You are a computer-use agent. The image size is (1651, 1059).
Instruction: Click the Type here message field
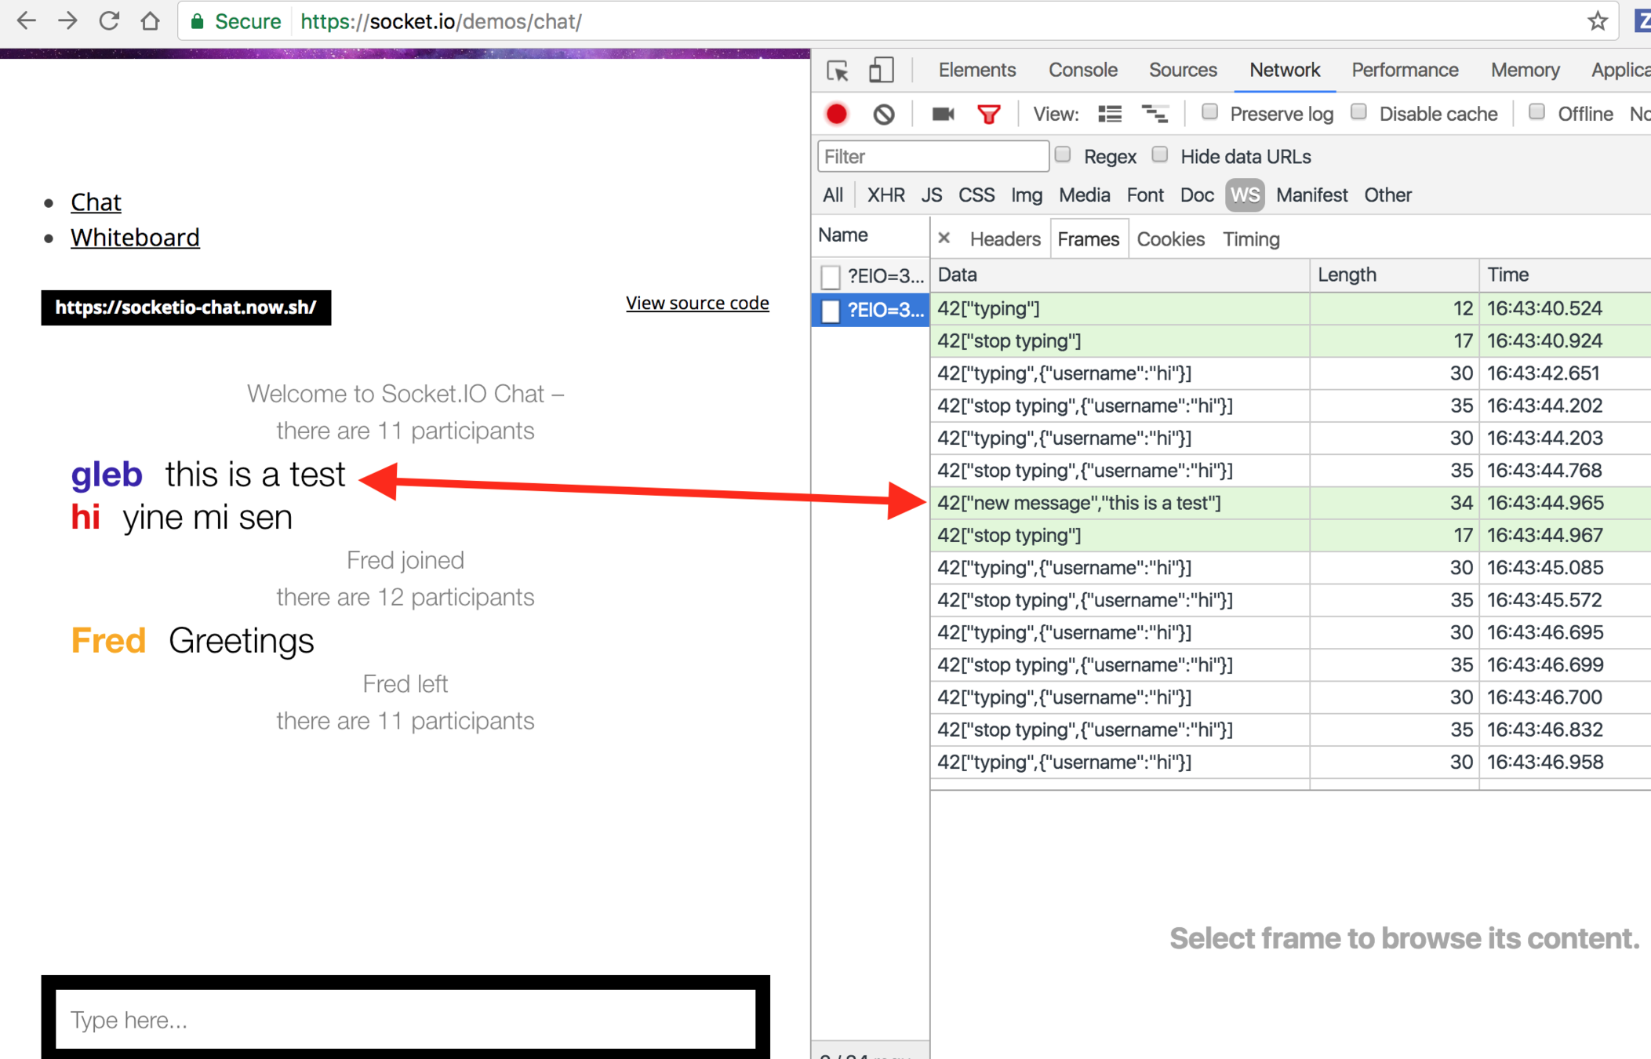(405, 1019)
